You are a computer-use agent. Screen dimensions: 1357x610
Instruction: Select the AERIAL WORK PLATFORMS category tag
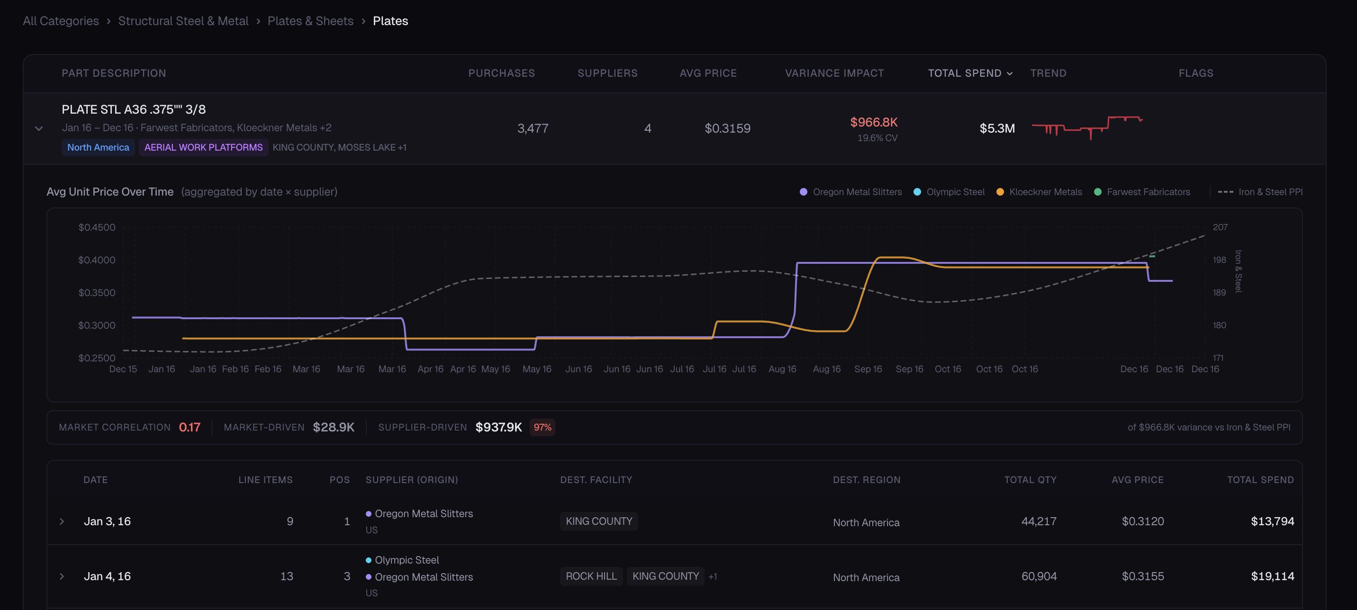click(x=203, y=147)
